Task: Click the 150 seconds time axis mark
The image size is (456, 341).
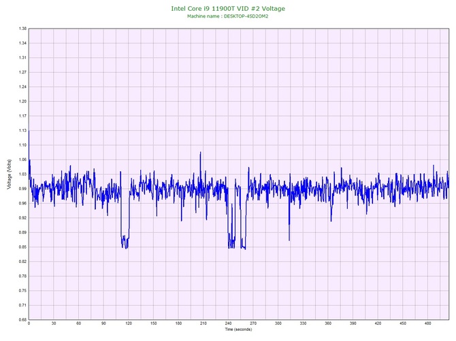Action: point(154,323)
